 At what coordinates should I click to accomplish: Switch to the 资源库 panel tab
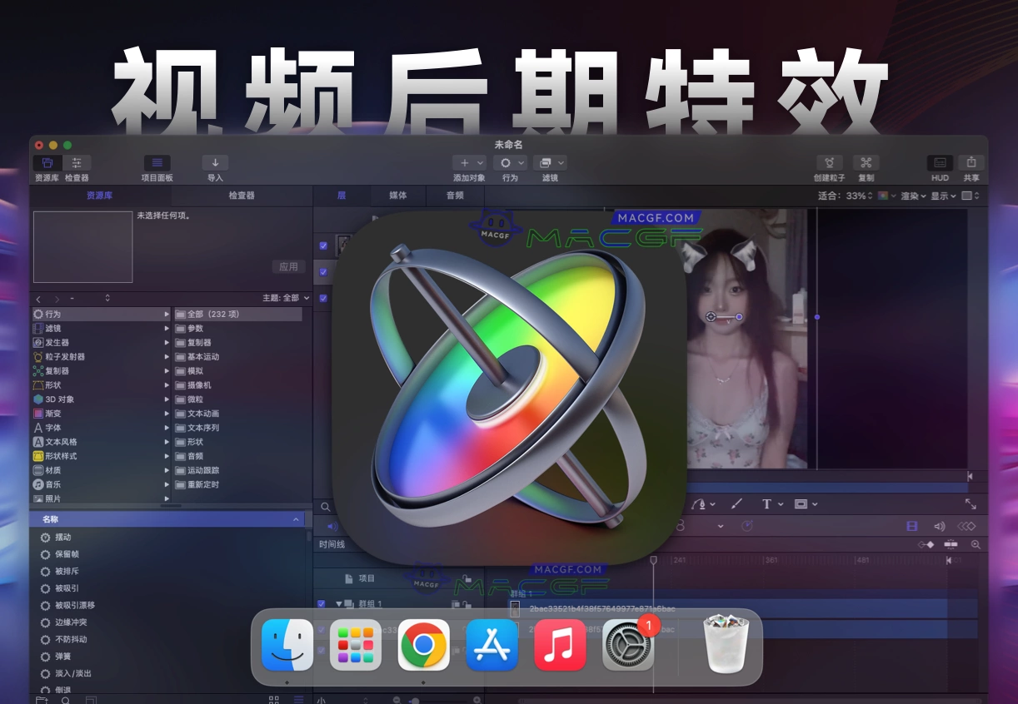(100, 196)
